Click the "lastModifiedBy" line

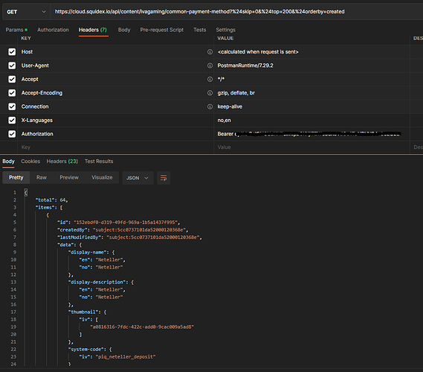[x=129, y=237]
